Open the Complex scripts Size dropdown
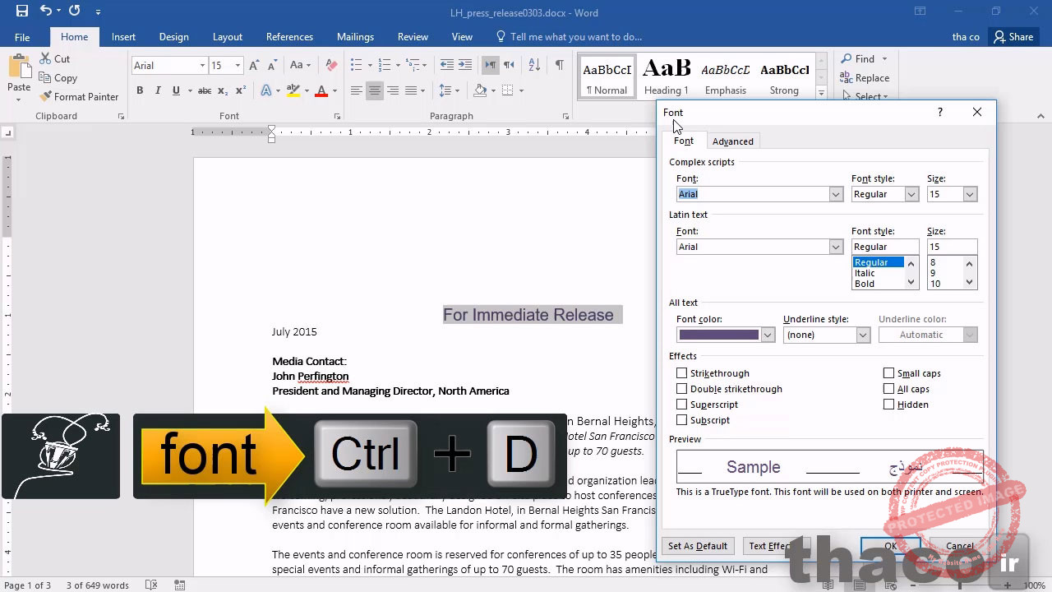The height and width of the screenshot is (592, 1052). pyautogui.click(x=970, y=194)
